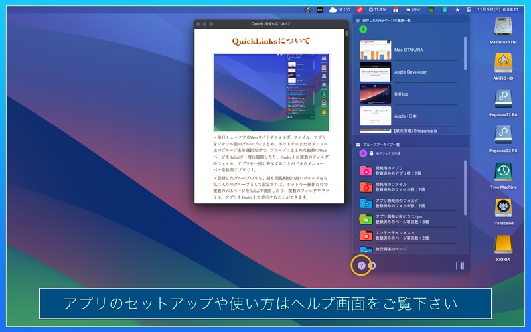Open the Apple Developer saved page
The image size is (531, 332).
(x=408, y=72)
